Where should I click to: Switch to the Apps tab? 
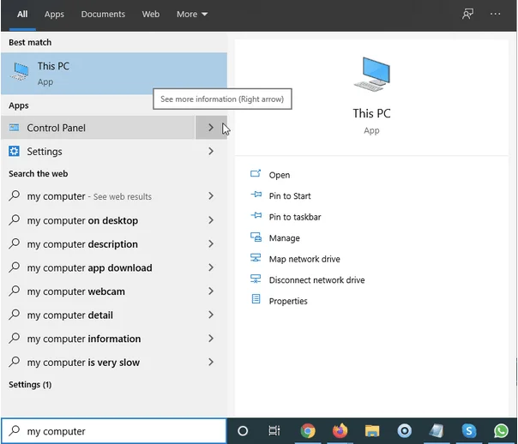click(54, 15)
